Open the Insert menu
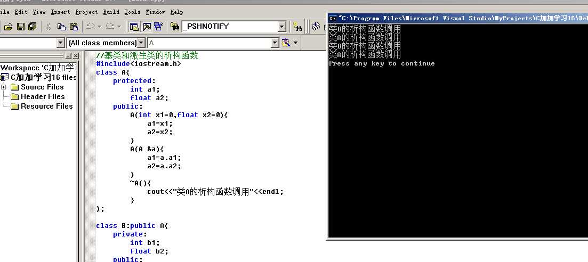This screenshot has width=588, height=262. 60,12
